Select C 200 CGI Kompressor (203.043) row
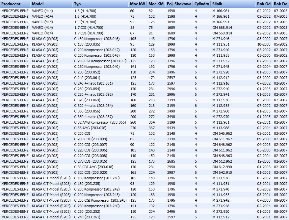 (x=144, y=61)
